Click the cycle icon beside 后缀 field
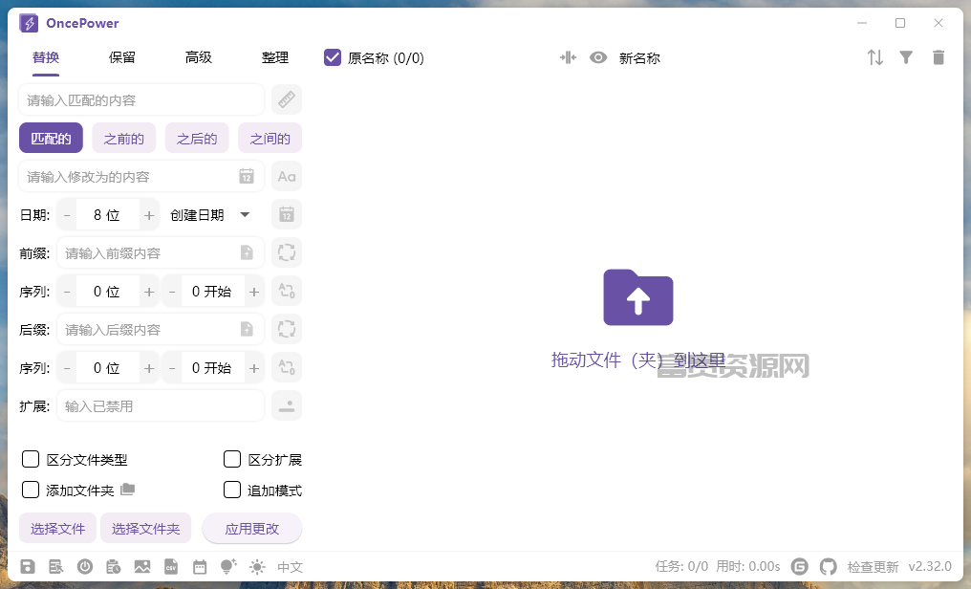The width and height of the screenshot is (971, 589). 286,330
